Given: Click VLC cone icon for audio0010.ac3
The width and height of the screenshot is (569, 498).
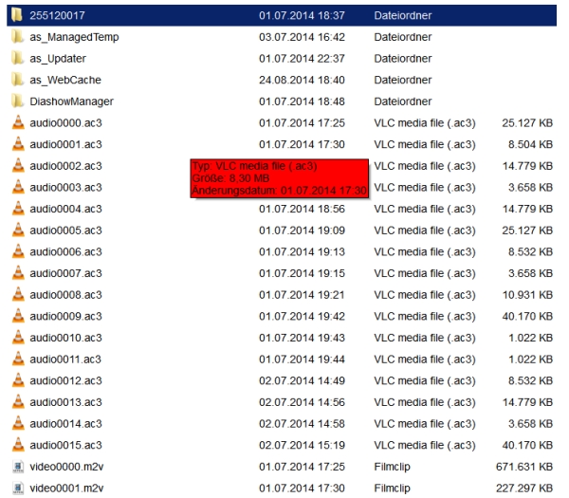Looking at the screenshot, I should [16, 338].
